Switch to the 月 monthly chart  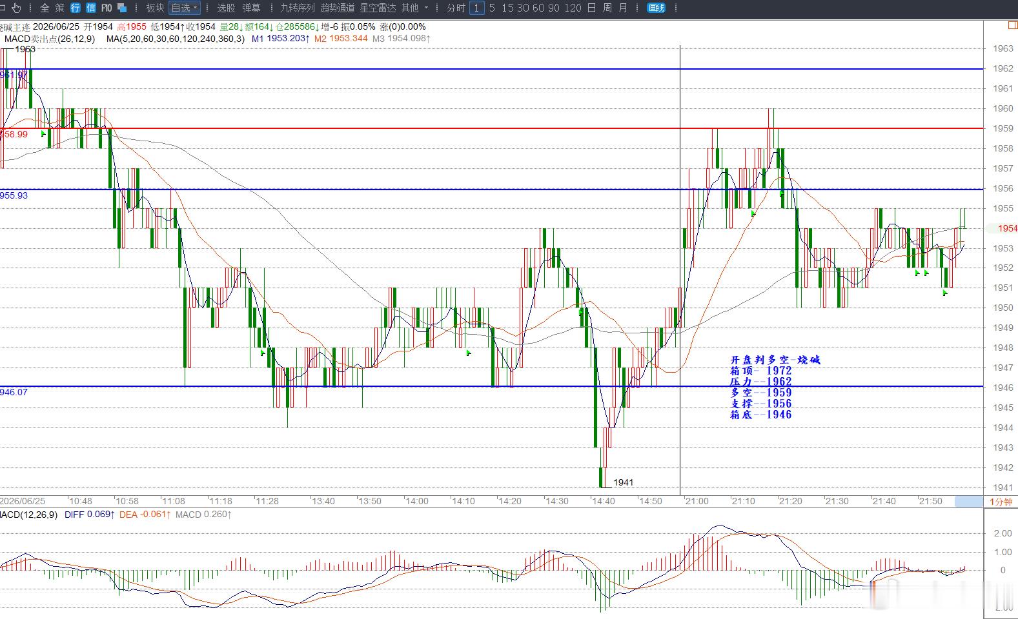coord(623,8)
